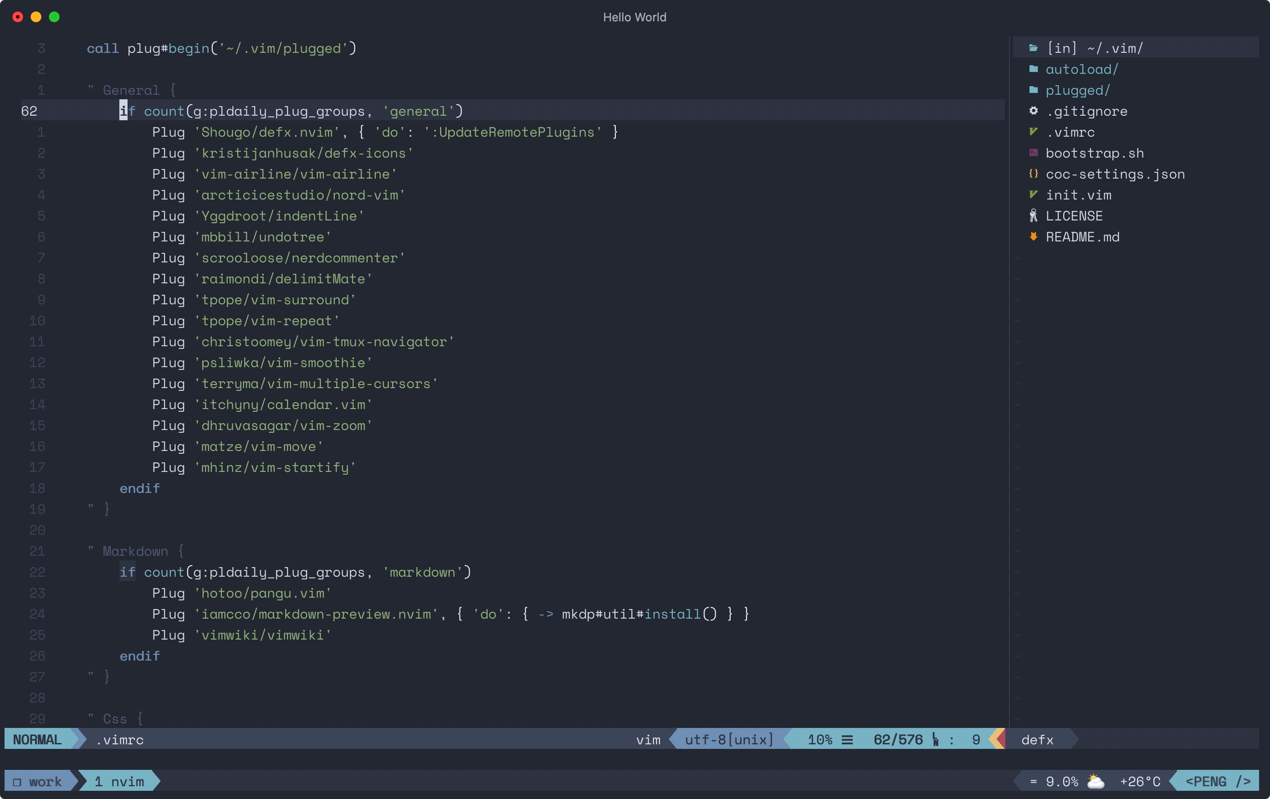Click the 'hotoo/pangu.vim' plugin line

242,593
